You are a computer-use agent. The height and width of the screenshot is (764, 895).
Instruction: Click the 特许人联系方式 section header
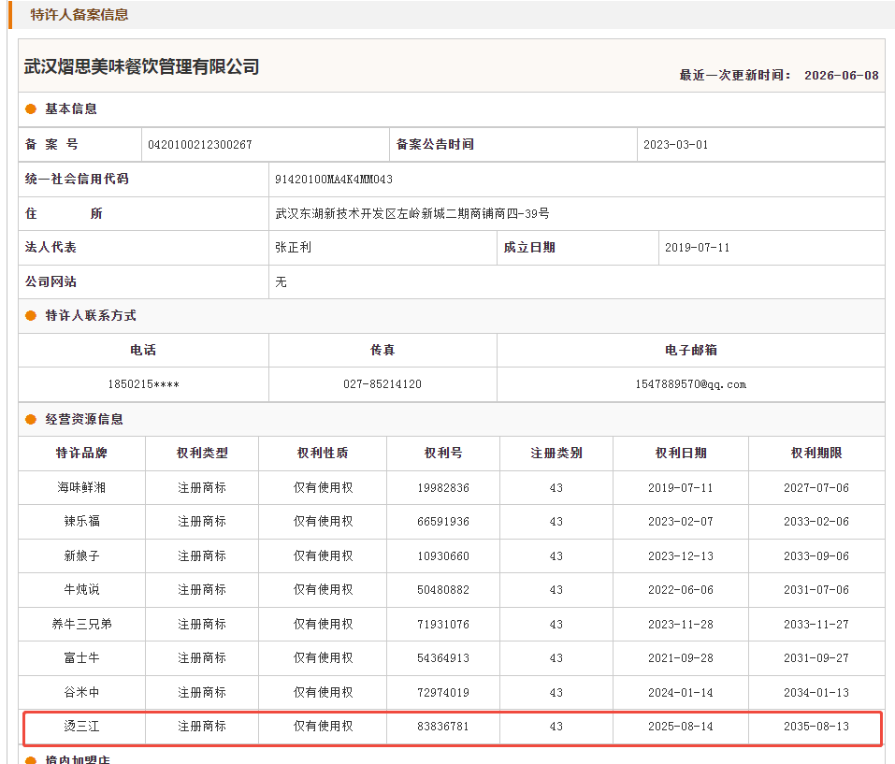(x=91, y=315)
